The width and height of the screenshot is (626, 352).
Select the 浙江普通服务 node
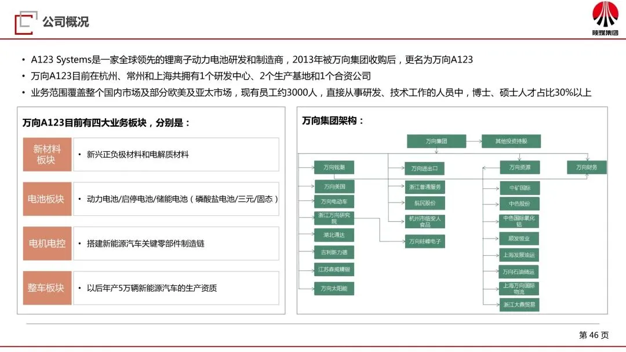click(x=425, y=187)
